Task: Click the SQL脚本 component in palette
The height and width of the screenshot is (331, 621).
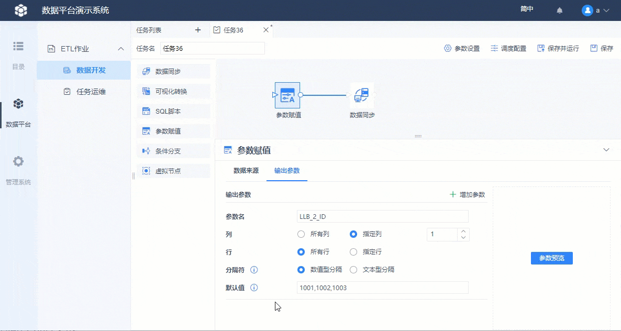Action: pos(173,111)
